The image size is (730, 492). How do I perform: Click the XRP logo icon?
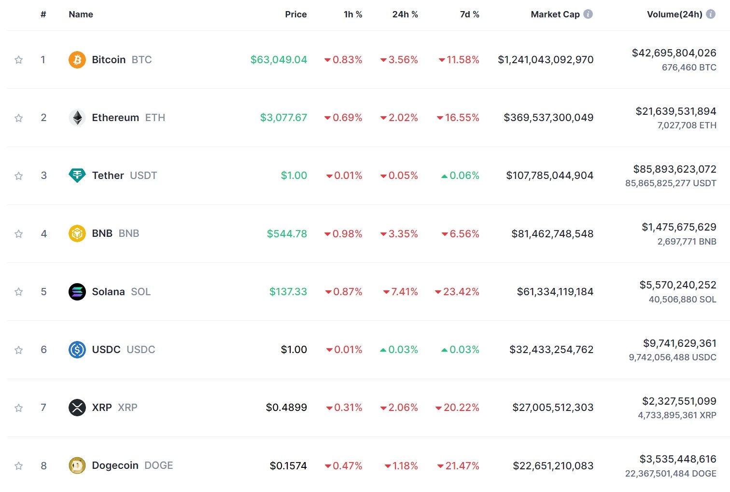tap(77, 408)
